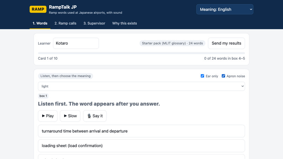Click the Card 1 of 10 text

48,59
